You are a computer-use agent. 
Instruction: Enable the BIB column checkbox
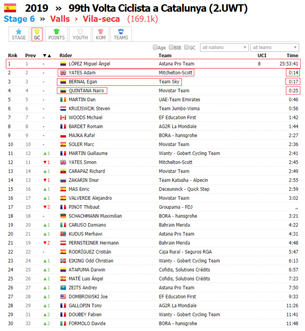click(171, 47)
